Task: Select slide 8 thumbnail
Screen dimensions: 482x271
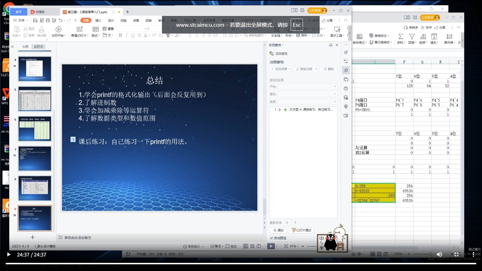Action: tap(35, 188)
